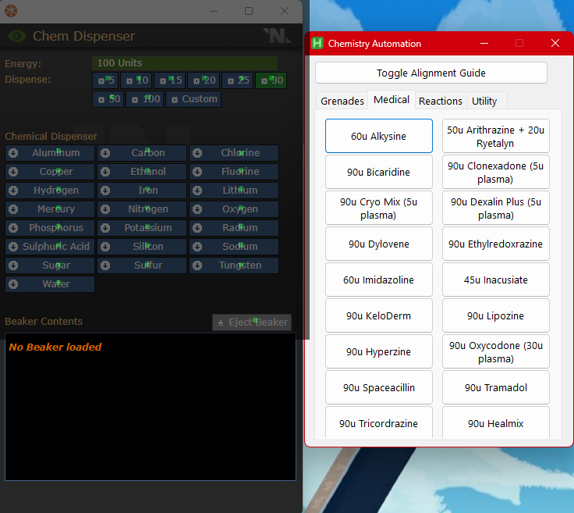Set dispense amount to 50 units
This screenshot has height=513, width=574.
(x=108, y=99)
